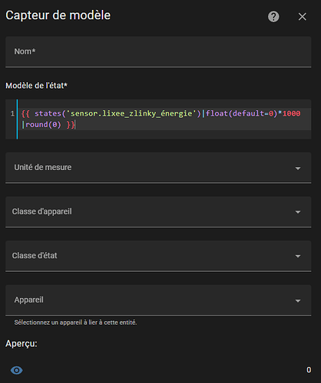This screenshot has height=383, width=321.
Task: Open help via the question mark icon
Action: click(273, 17)
